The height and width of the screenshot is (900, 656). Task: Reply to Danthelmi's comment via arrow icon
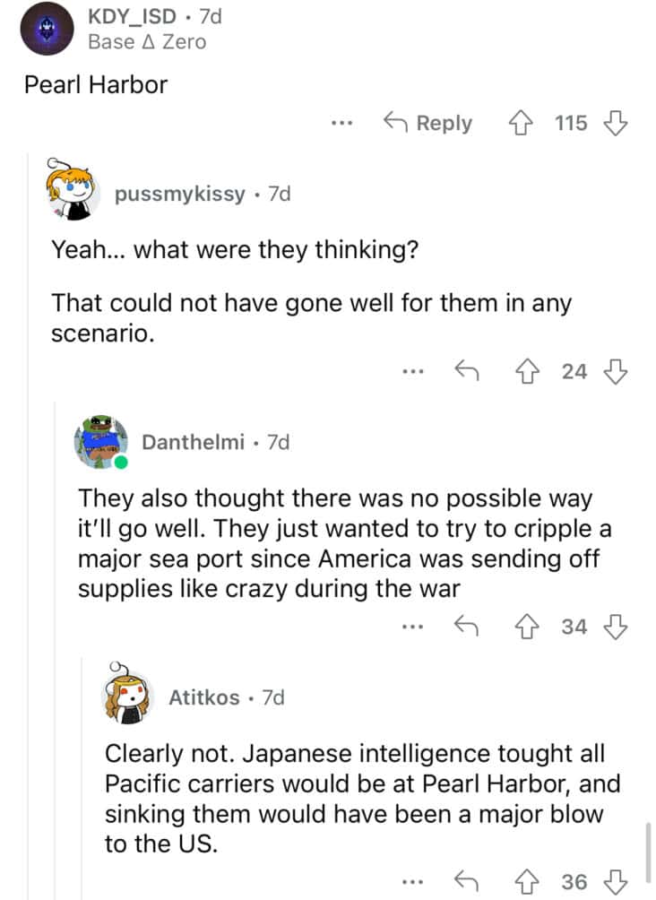467,627
